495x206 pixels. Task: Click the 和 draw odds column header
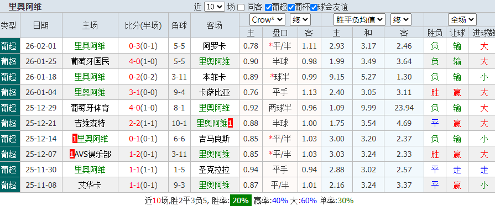click(368, 33)
